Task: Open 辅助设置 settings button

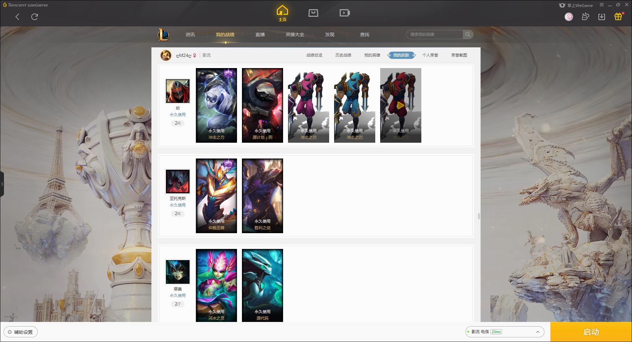Action: point(21,332)
